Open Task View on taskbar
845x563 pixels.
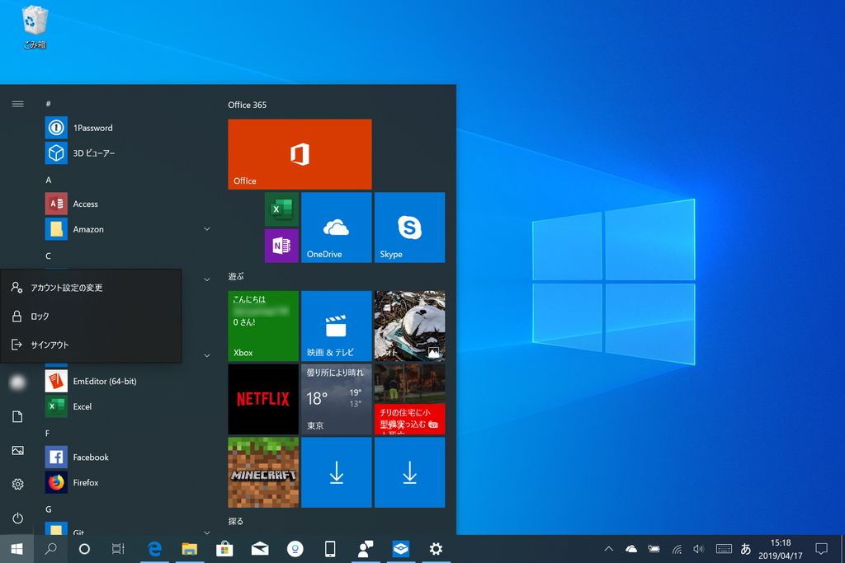117,549
